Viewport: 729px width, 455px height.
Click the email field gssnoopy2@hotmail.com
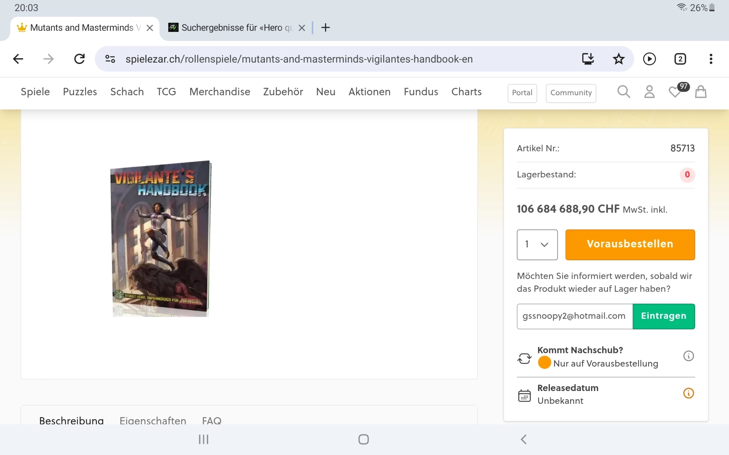tap(575, 316)
